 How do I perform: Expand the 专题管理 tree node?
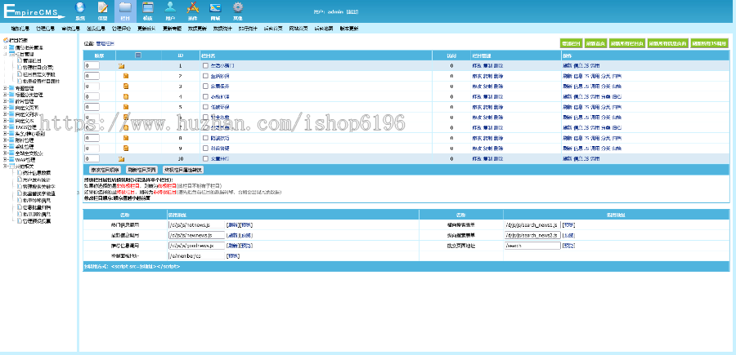[x=5, y=87]
